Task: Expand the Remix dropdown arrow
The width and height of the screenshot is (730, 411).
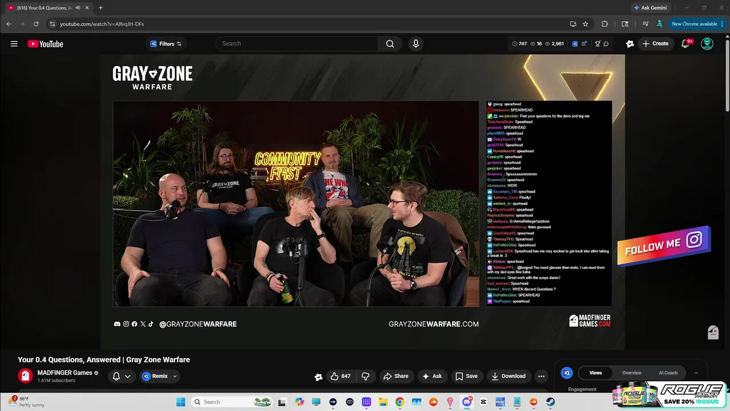Action: click(x=175, y=376)
